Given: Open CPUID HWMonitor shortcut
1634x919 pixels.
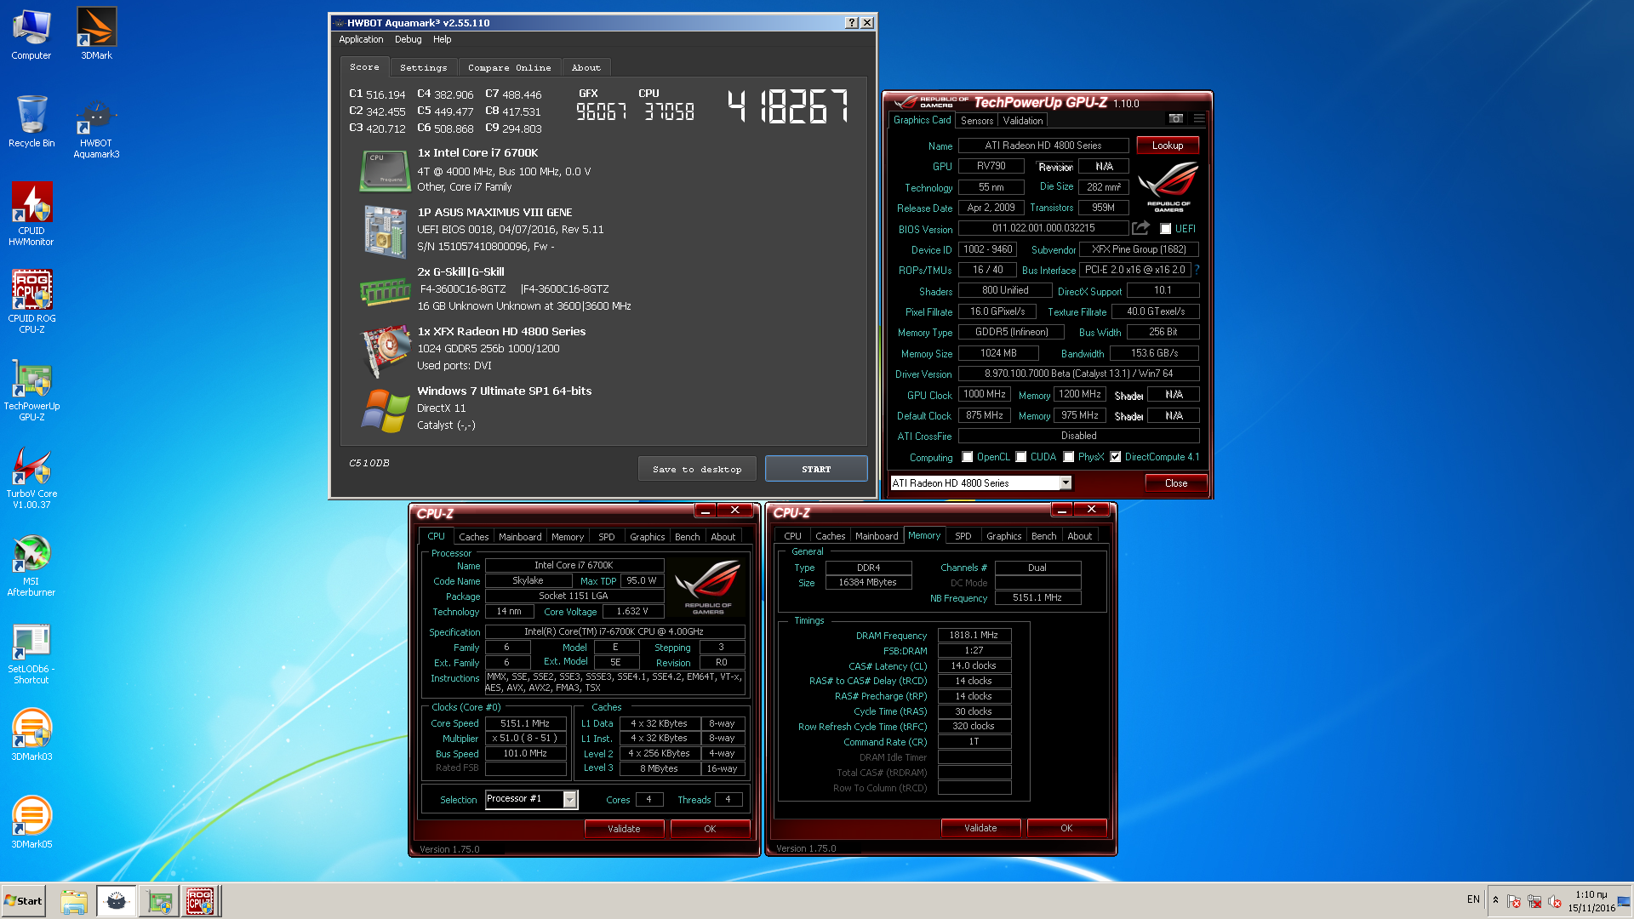Looking at the screenshot, I should [x=31, y=214].
